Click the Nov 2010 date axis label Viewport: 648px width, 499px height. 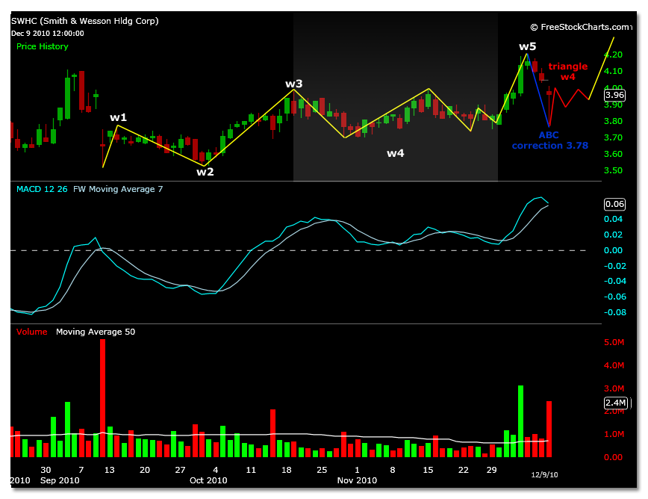coord(356,480)
